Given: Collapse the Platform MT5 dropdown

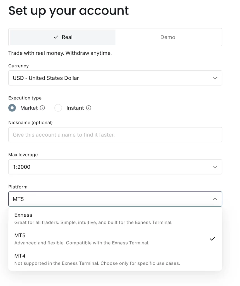Looking at the screenshot, I should [x=115, y=199].
